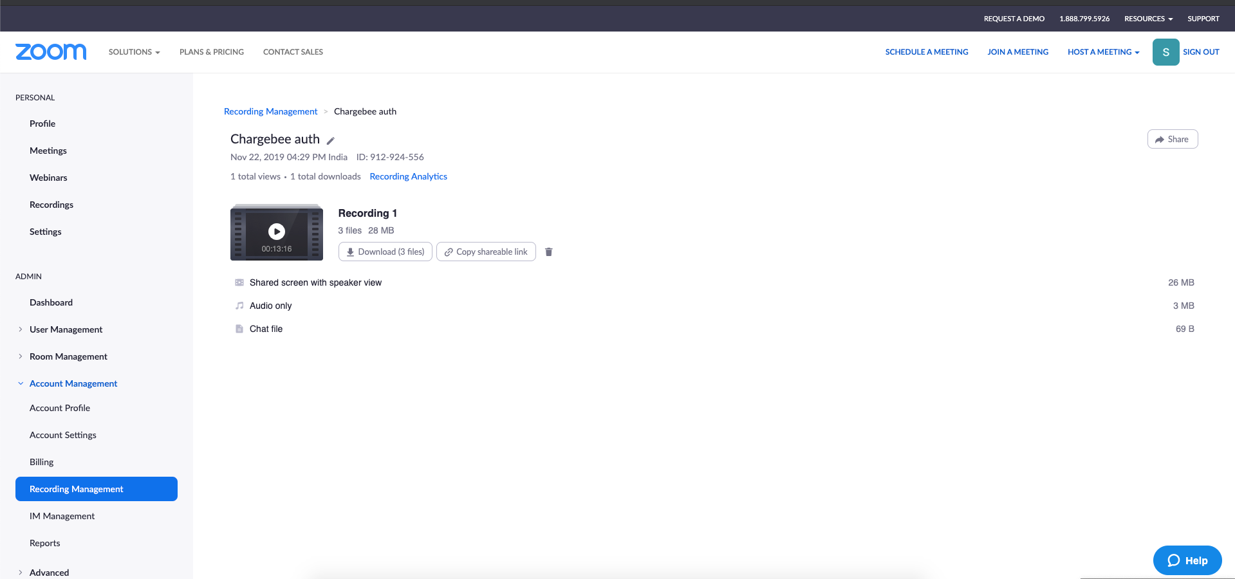Image resolution: width=1235 pixels, height=579 pixels.
Task: Open the Help chat widget
Action: (x=1187, y=560)
